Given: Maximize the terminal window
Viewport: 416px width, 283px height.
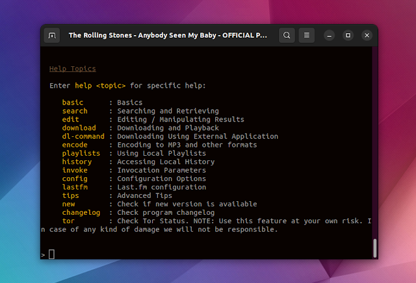Looking at the screenshot, I should 348,35.
